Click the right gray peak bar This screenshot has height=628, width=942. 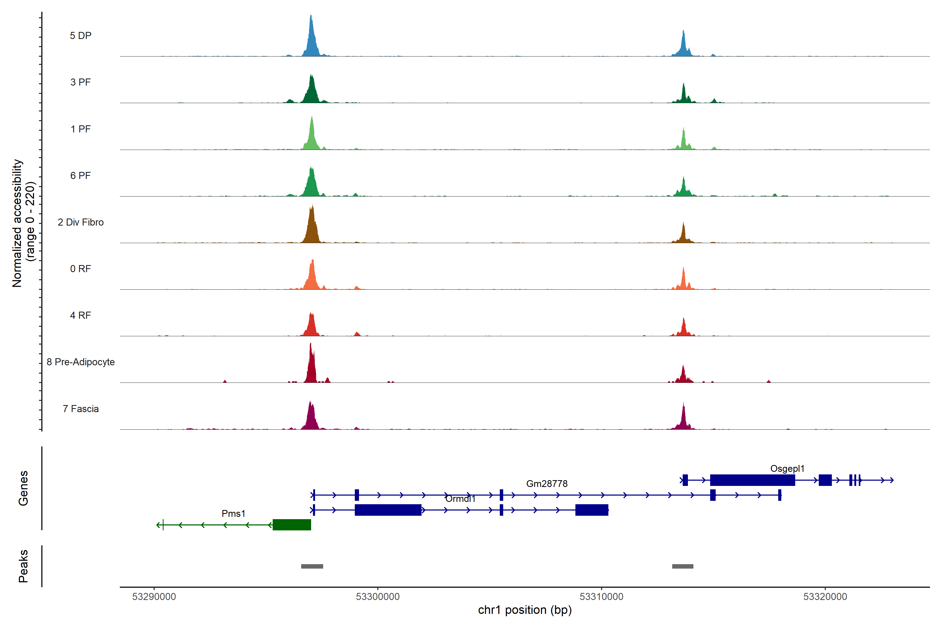[682, 566]
